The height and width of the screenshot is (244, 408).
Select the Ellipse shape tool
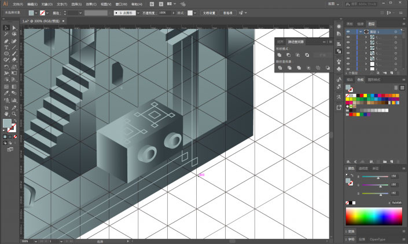[6, 54]
